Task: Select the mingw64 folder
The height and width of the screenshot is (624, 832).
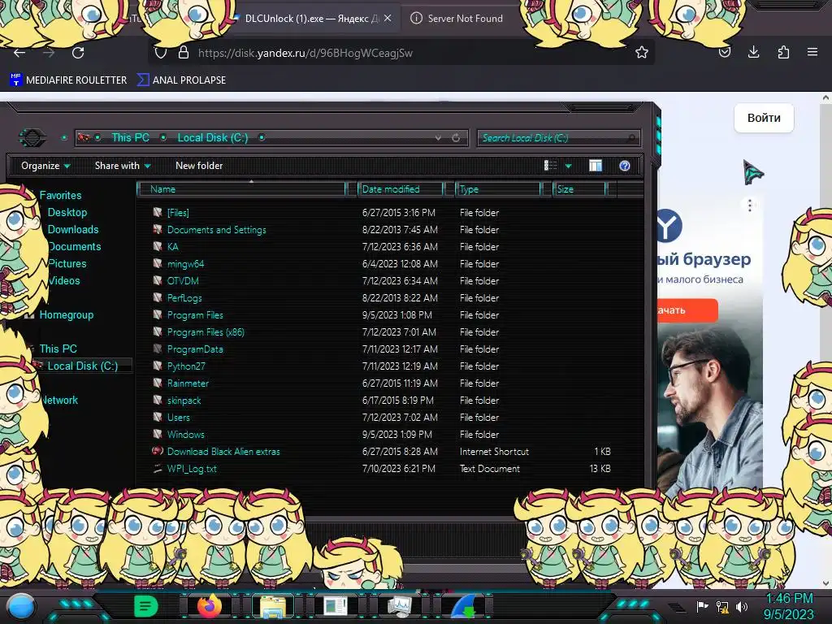Action: click(185, 264)
